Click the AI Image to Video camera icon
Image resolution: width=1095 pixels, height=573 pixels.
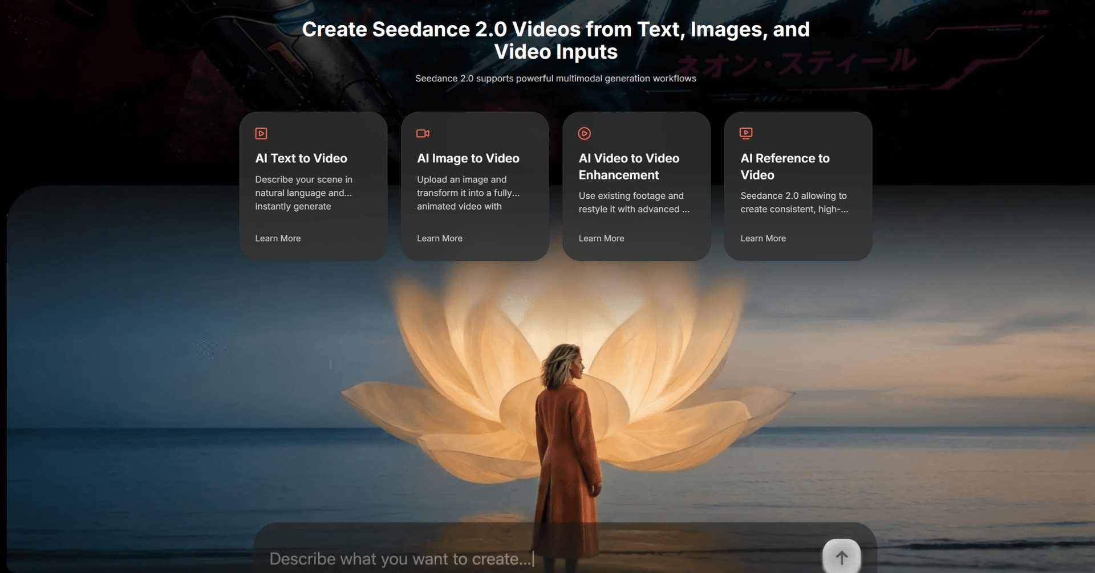click(x=423, y=133)
